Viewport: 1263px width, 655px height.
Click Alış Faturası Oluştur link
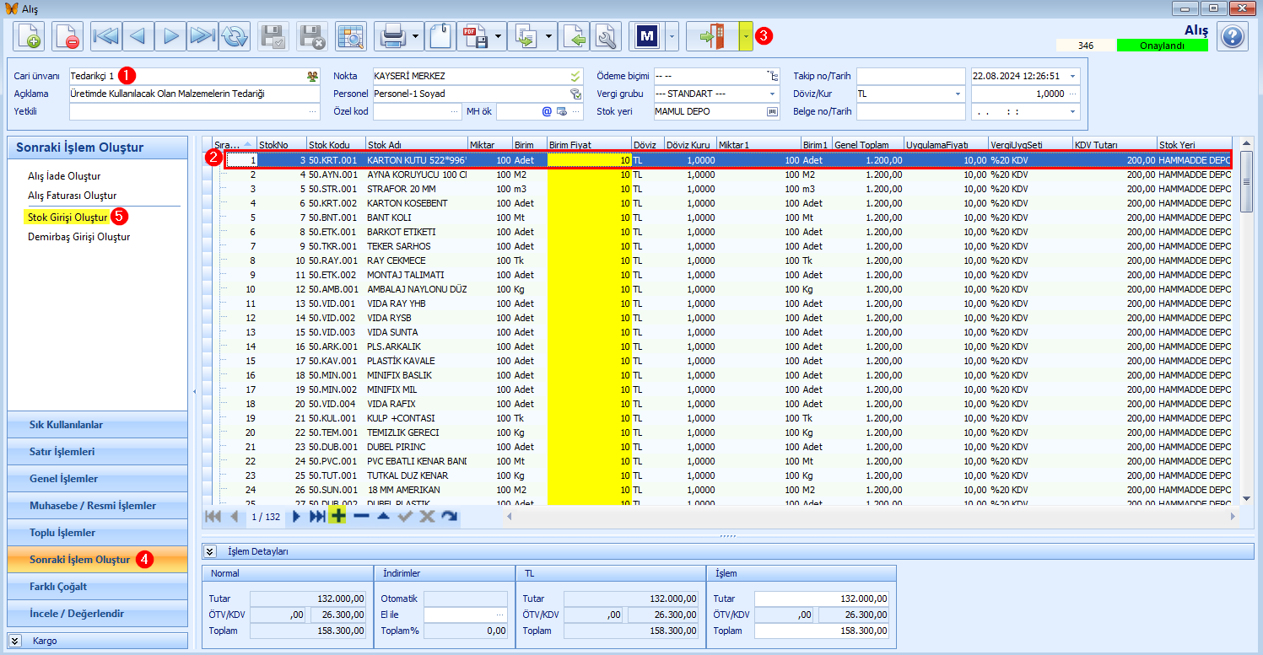[x=72, y=195]
